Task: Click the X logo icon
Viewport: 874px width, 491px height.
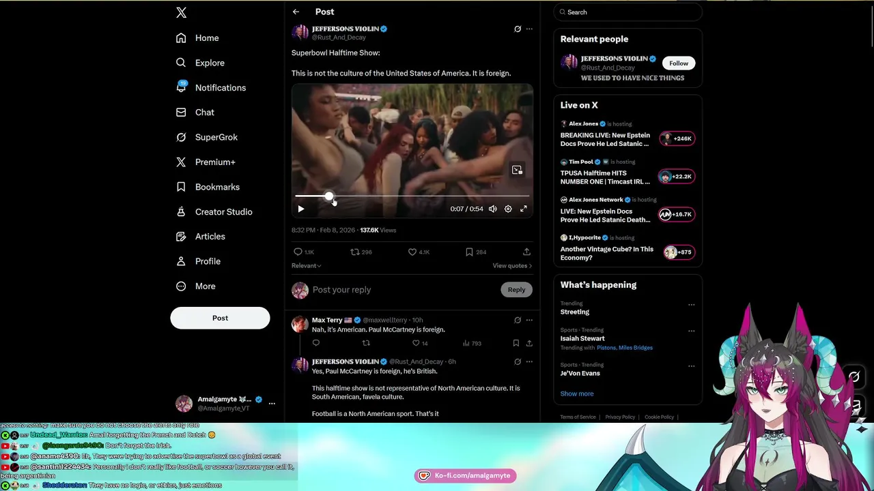Action: tap(181, 12)
